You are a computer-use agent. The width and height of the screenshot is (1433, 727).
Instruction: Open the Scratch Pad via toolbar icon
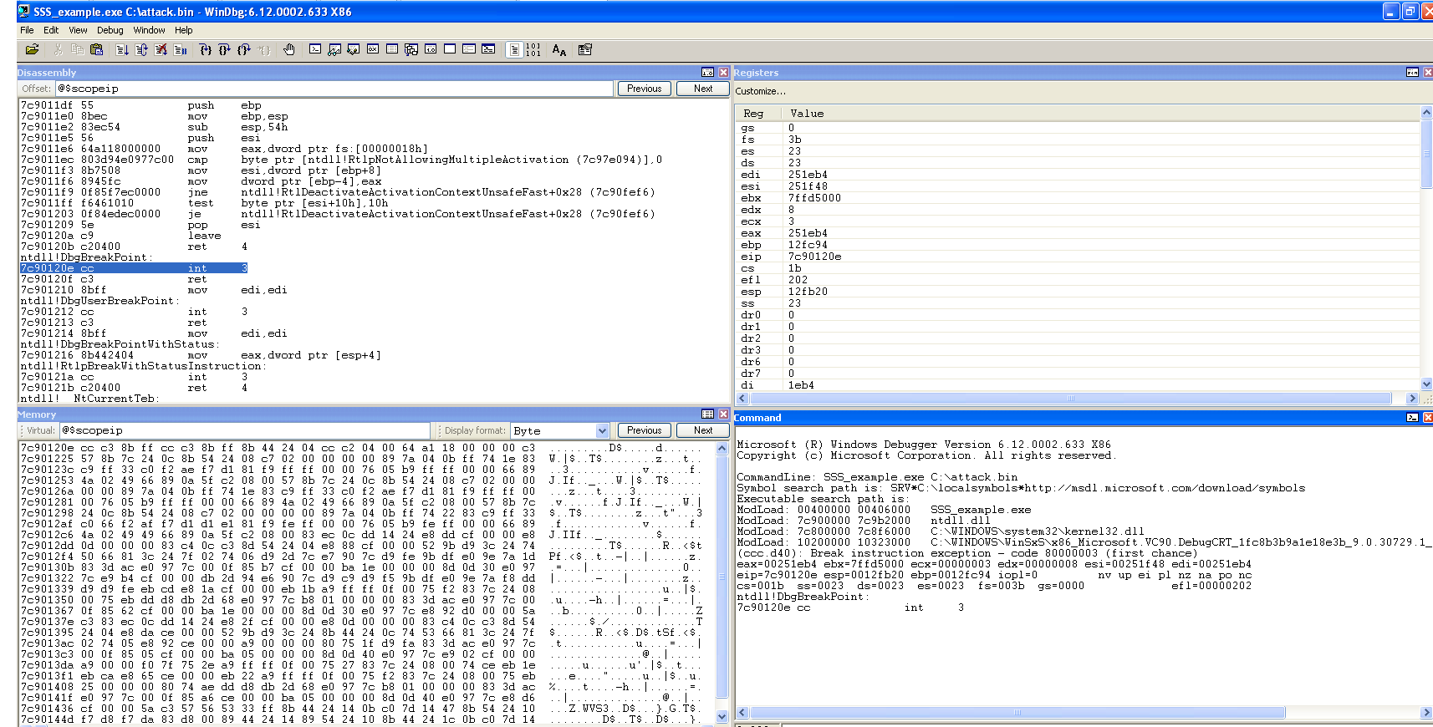click(x=450, y=50)
